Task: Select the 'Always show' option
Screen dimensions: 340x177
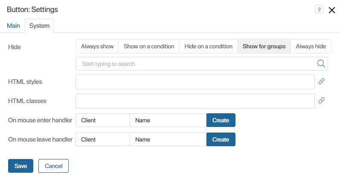Action: coord(97,46)
